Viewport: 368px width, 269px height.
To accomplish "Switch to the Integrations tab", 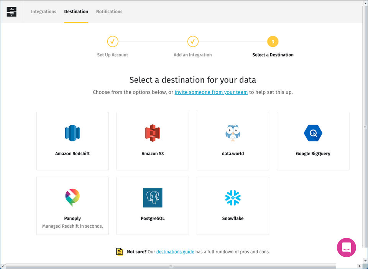I will [x=43, y=11].
